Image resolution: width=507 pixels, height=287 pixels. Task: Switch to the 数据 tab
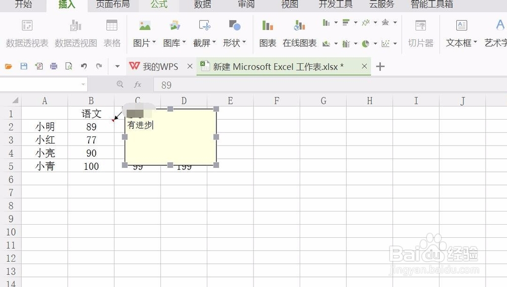point(203,4)
